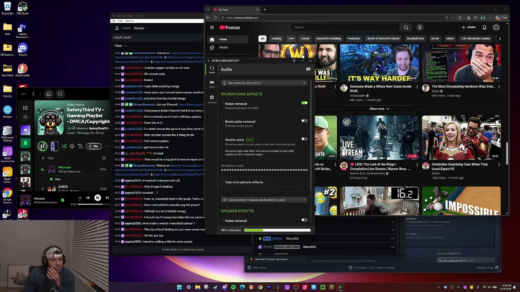
Task: Select the World of Warcraft Classic chip
Action: coord(383,39)
